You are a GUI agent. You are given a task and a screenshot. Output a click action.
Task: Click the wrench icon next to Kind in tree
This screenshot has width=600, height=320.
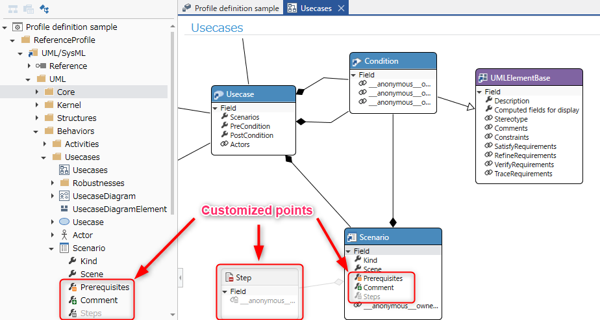pos(72,261)
